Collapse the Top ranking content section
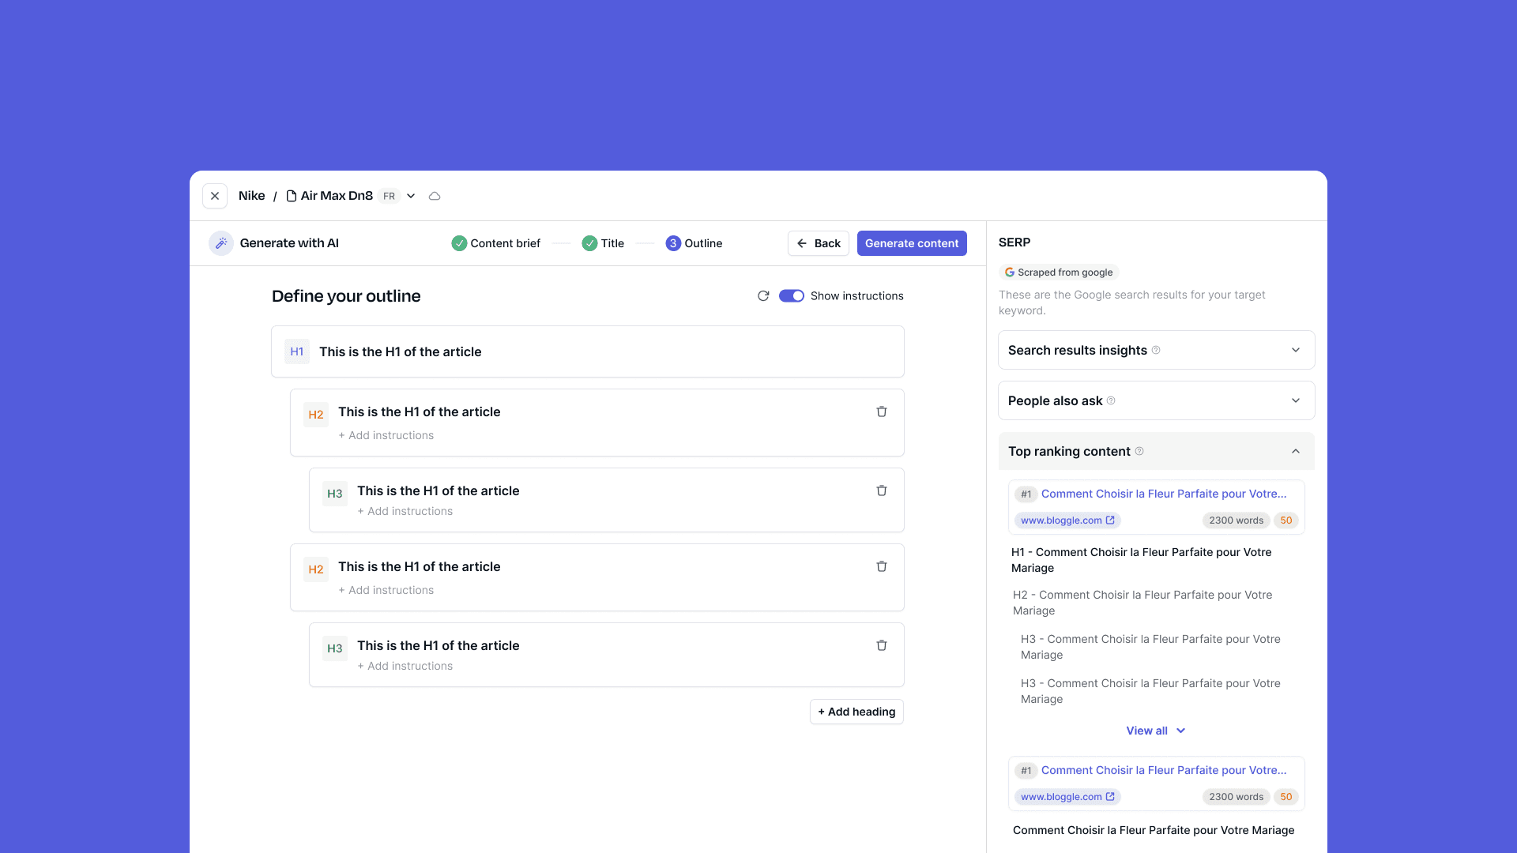 pos(1296,451)
